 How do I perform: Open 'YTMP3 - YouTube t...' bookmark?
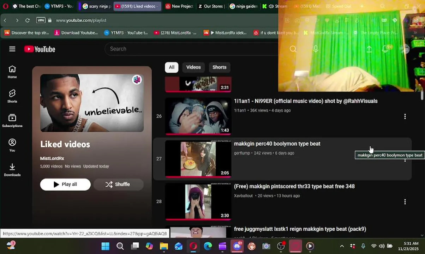(x=126, y=33)
